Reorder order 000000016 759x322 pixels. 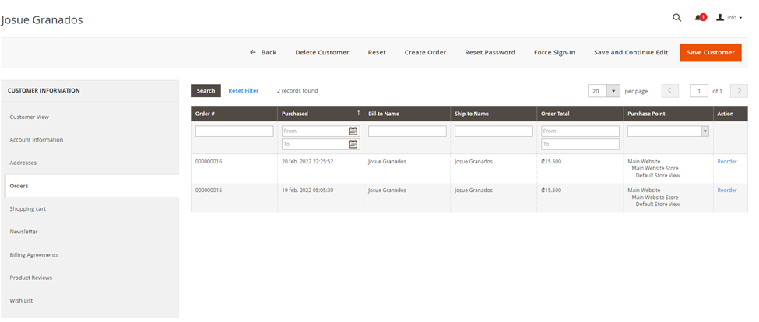pyautogui.click(x=726, y=162)
